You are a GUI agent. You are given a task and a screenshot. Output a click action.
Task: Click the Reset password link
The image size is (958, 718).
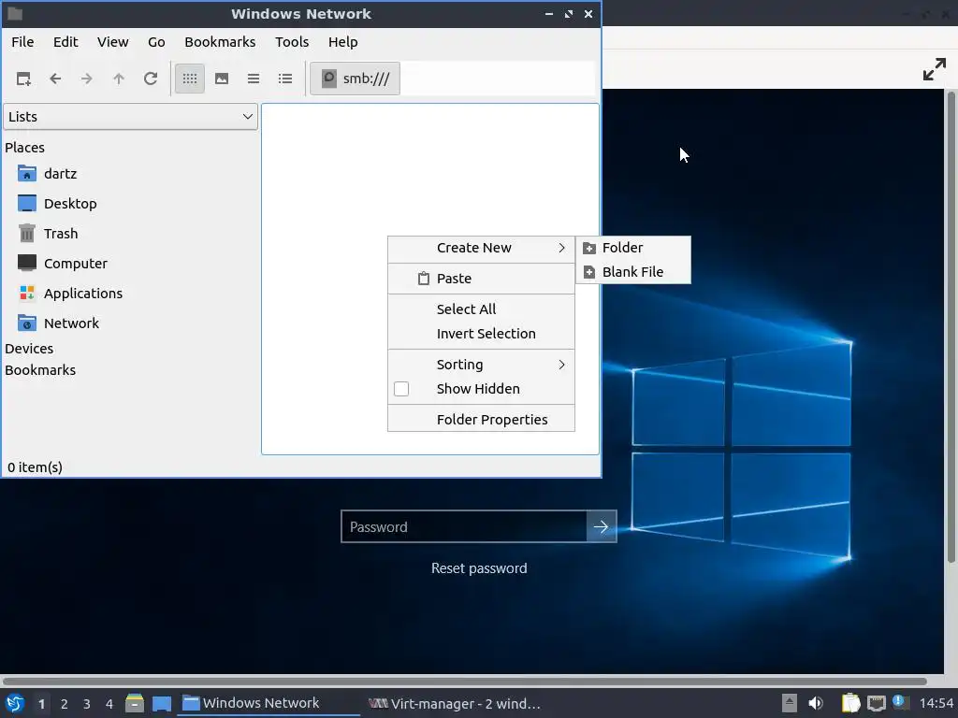[479, 568]
